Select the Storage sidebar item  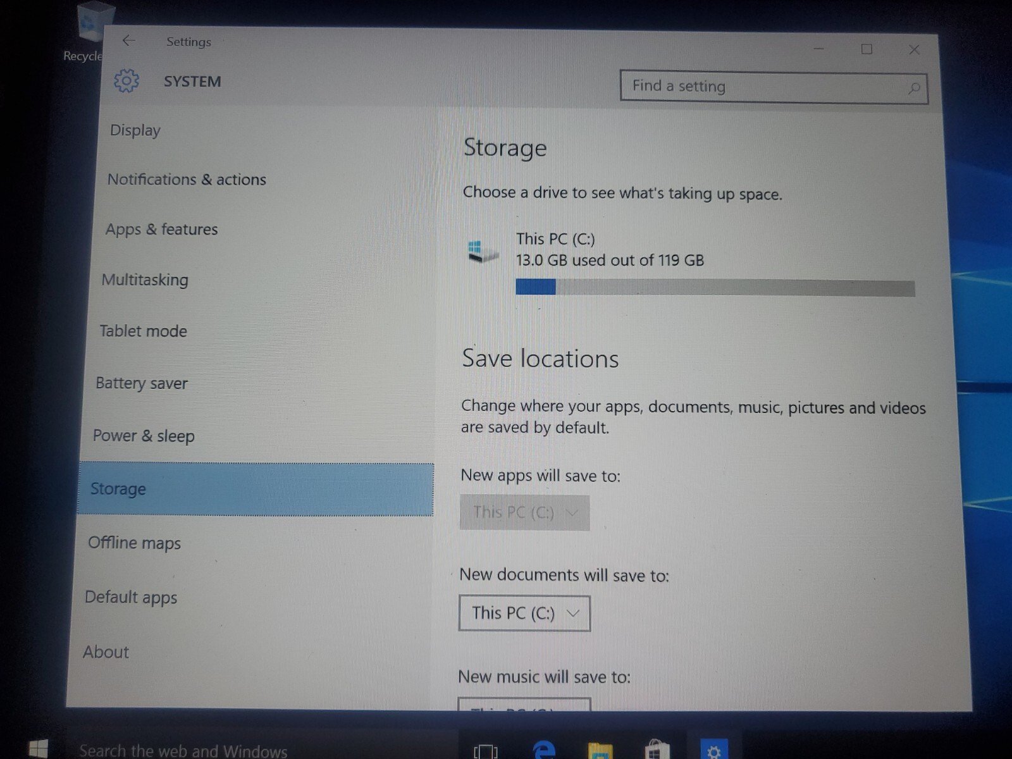coord(256,489)
